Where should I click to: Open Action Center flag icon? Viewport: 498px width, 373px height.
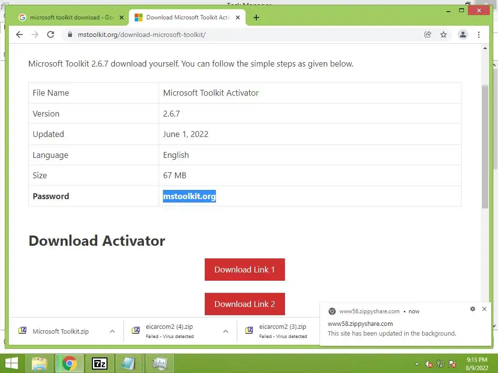pos(452,364)
